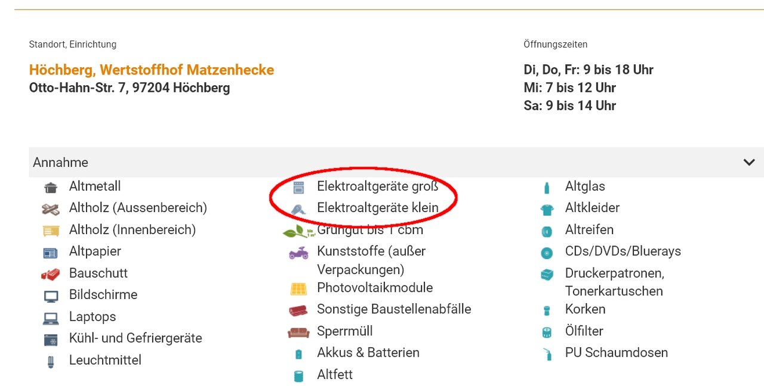Click the Sperrmüll sofa icon
This screenshot has height=386, width=764.
pos(298,332)
